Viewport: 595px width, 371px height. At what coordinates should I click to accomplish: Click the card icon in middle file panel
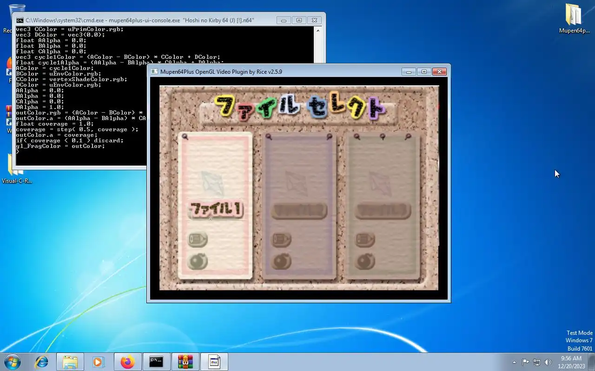click(x=281, y=239)
